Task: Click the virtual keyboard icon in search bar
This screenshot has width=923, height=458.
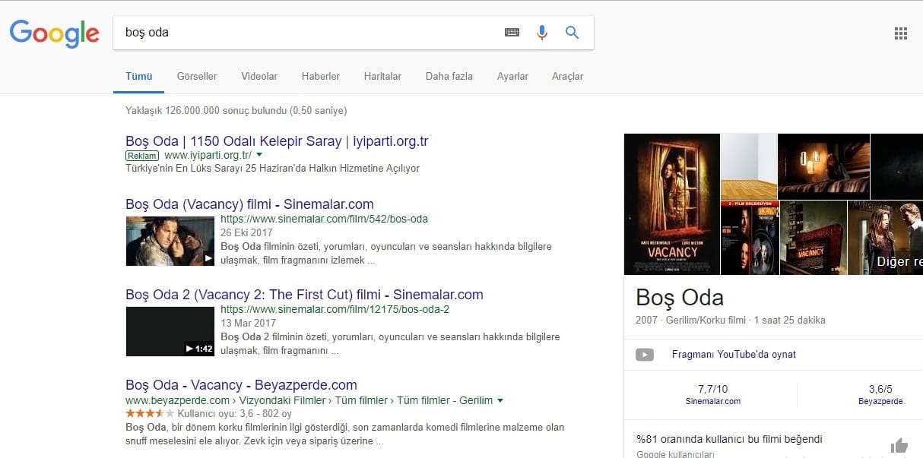Action: tap(512, 33)
